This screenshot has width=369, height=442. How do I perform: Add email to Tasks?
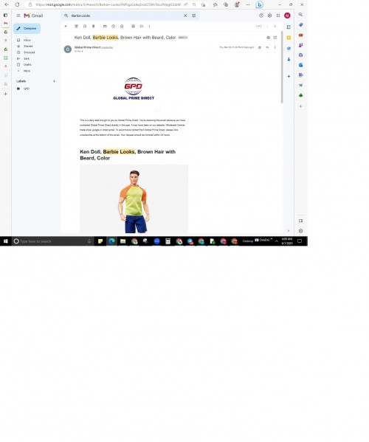(122, 27)
